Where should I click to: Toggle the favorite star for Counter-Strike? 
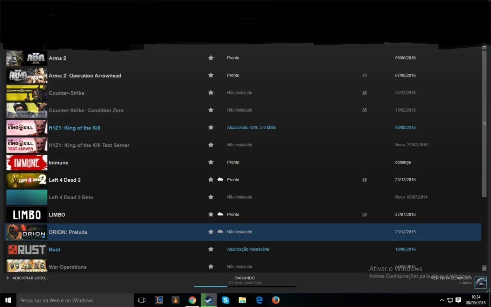211,93
